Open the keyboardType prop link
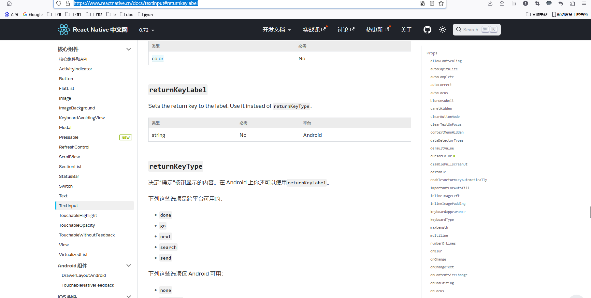591x298 pixels. 442,220
